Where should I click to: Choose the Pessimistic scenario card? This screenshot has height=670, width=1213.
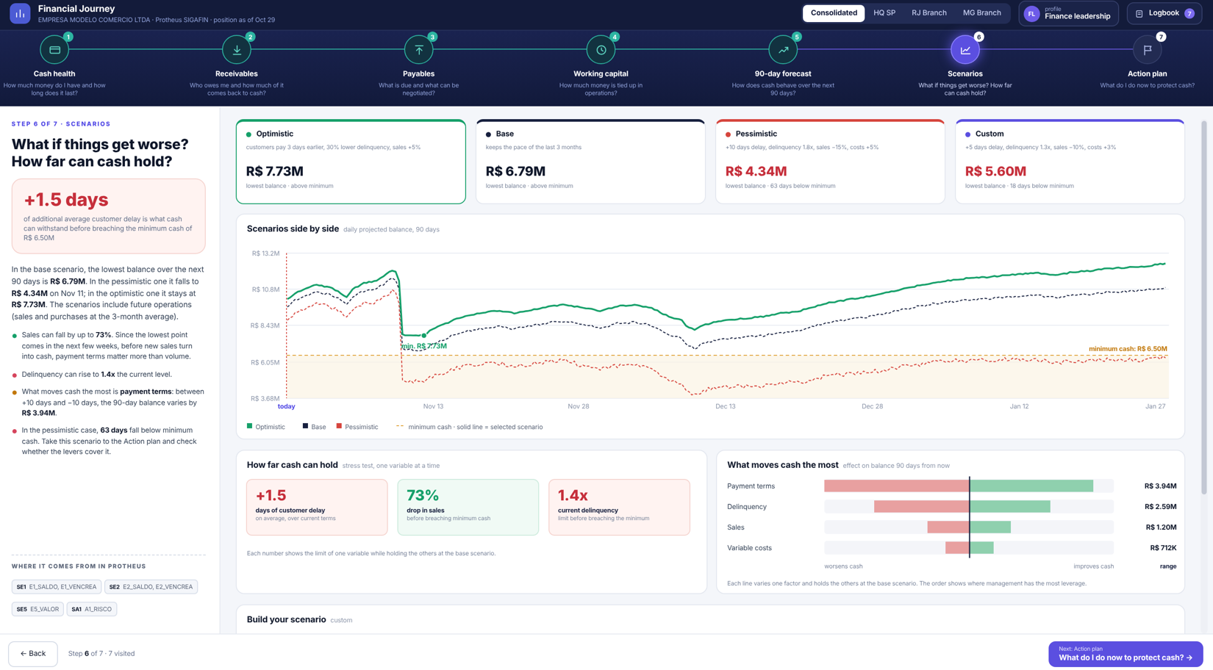tap(830, 162)
